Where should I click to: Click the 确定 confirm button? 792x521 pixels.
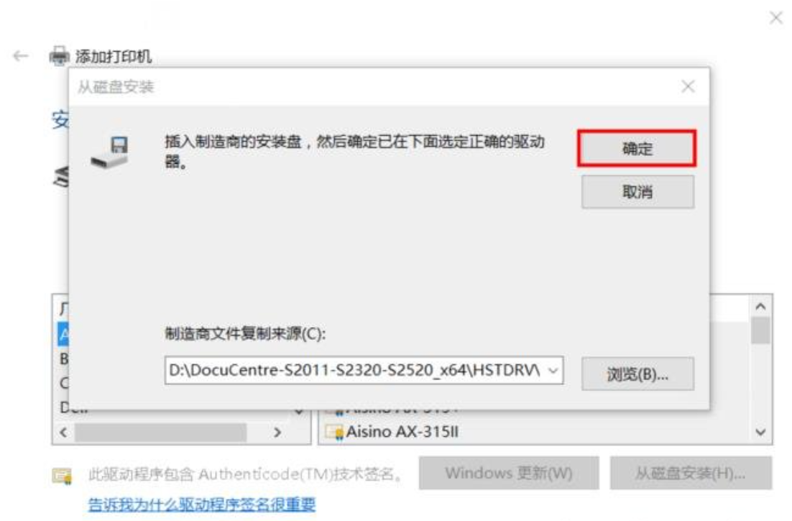(x=637, y=149)
